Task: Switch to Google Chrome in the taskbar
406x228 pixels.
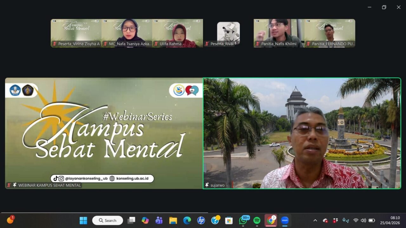Action: tap(271, 220)
